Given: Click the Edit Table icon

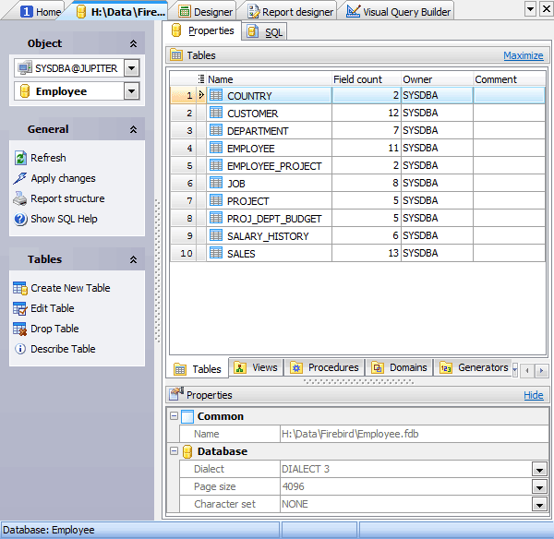Looking at the screenshot, I should point(20,309).
